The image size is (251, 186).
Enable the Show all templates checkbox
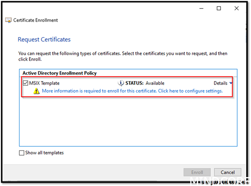pyautogui.click(x=22, y=153)
